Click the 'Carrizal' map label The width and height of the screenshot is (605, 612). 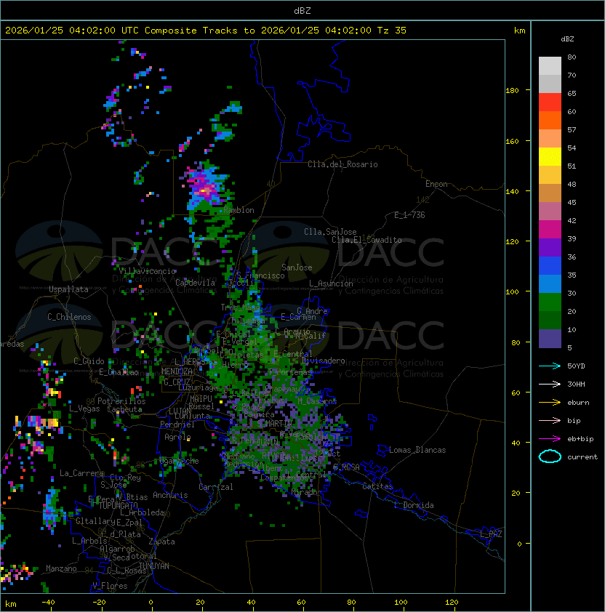point(216,487)
